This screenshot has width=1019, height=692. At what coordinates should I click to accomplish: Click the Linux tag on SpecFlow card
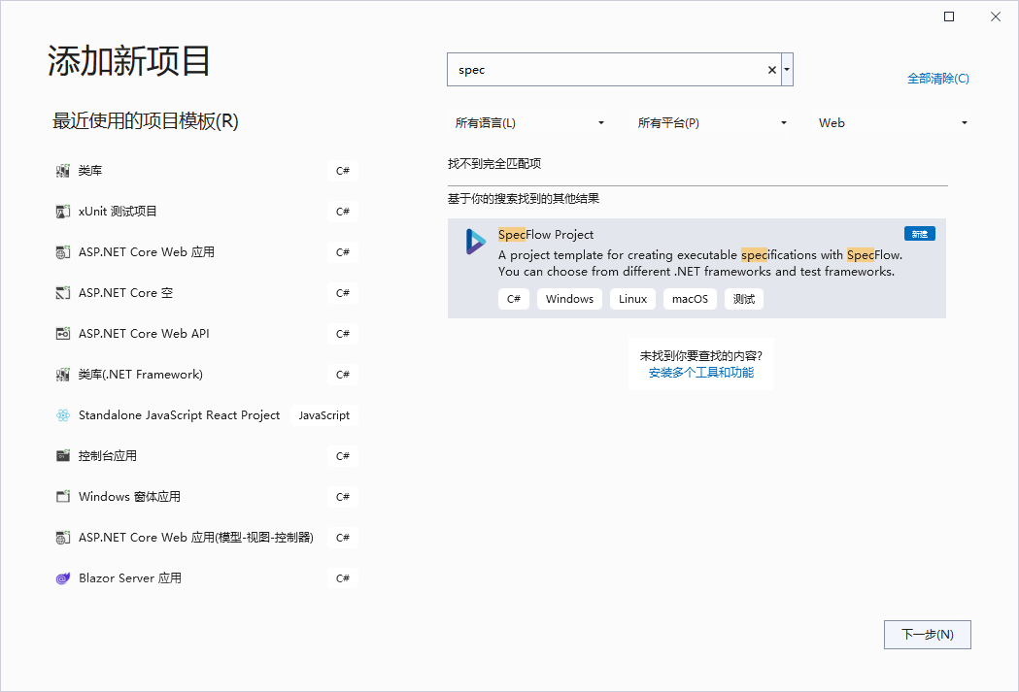click(x=632, y=299)
